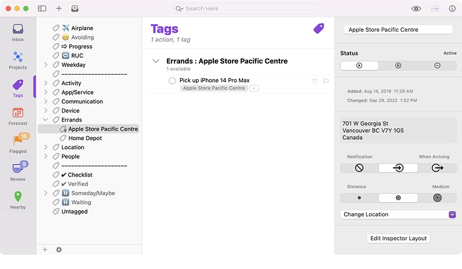This screenshot has width=462, height=269.
Task: Expand the Communication tag group
Action: 46,102
